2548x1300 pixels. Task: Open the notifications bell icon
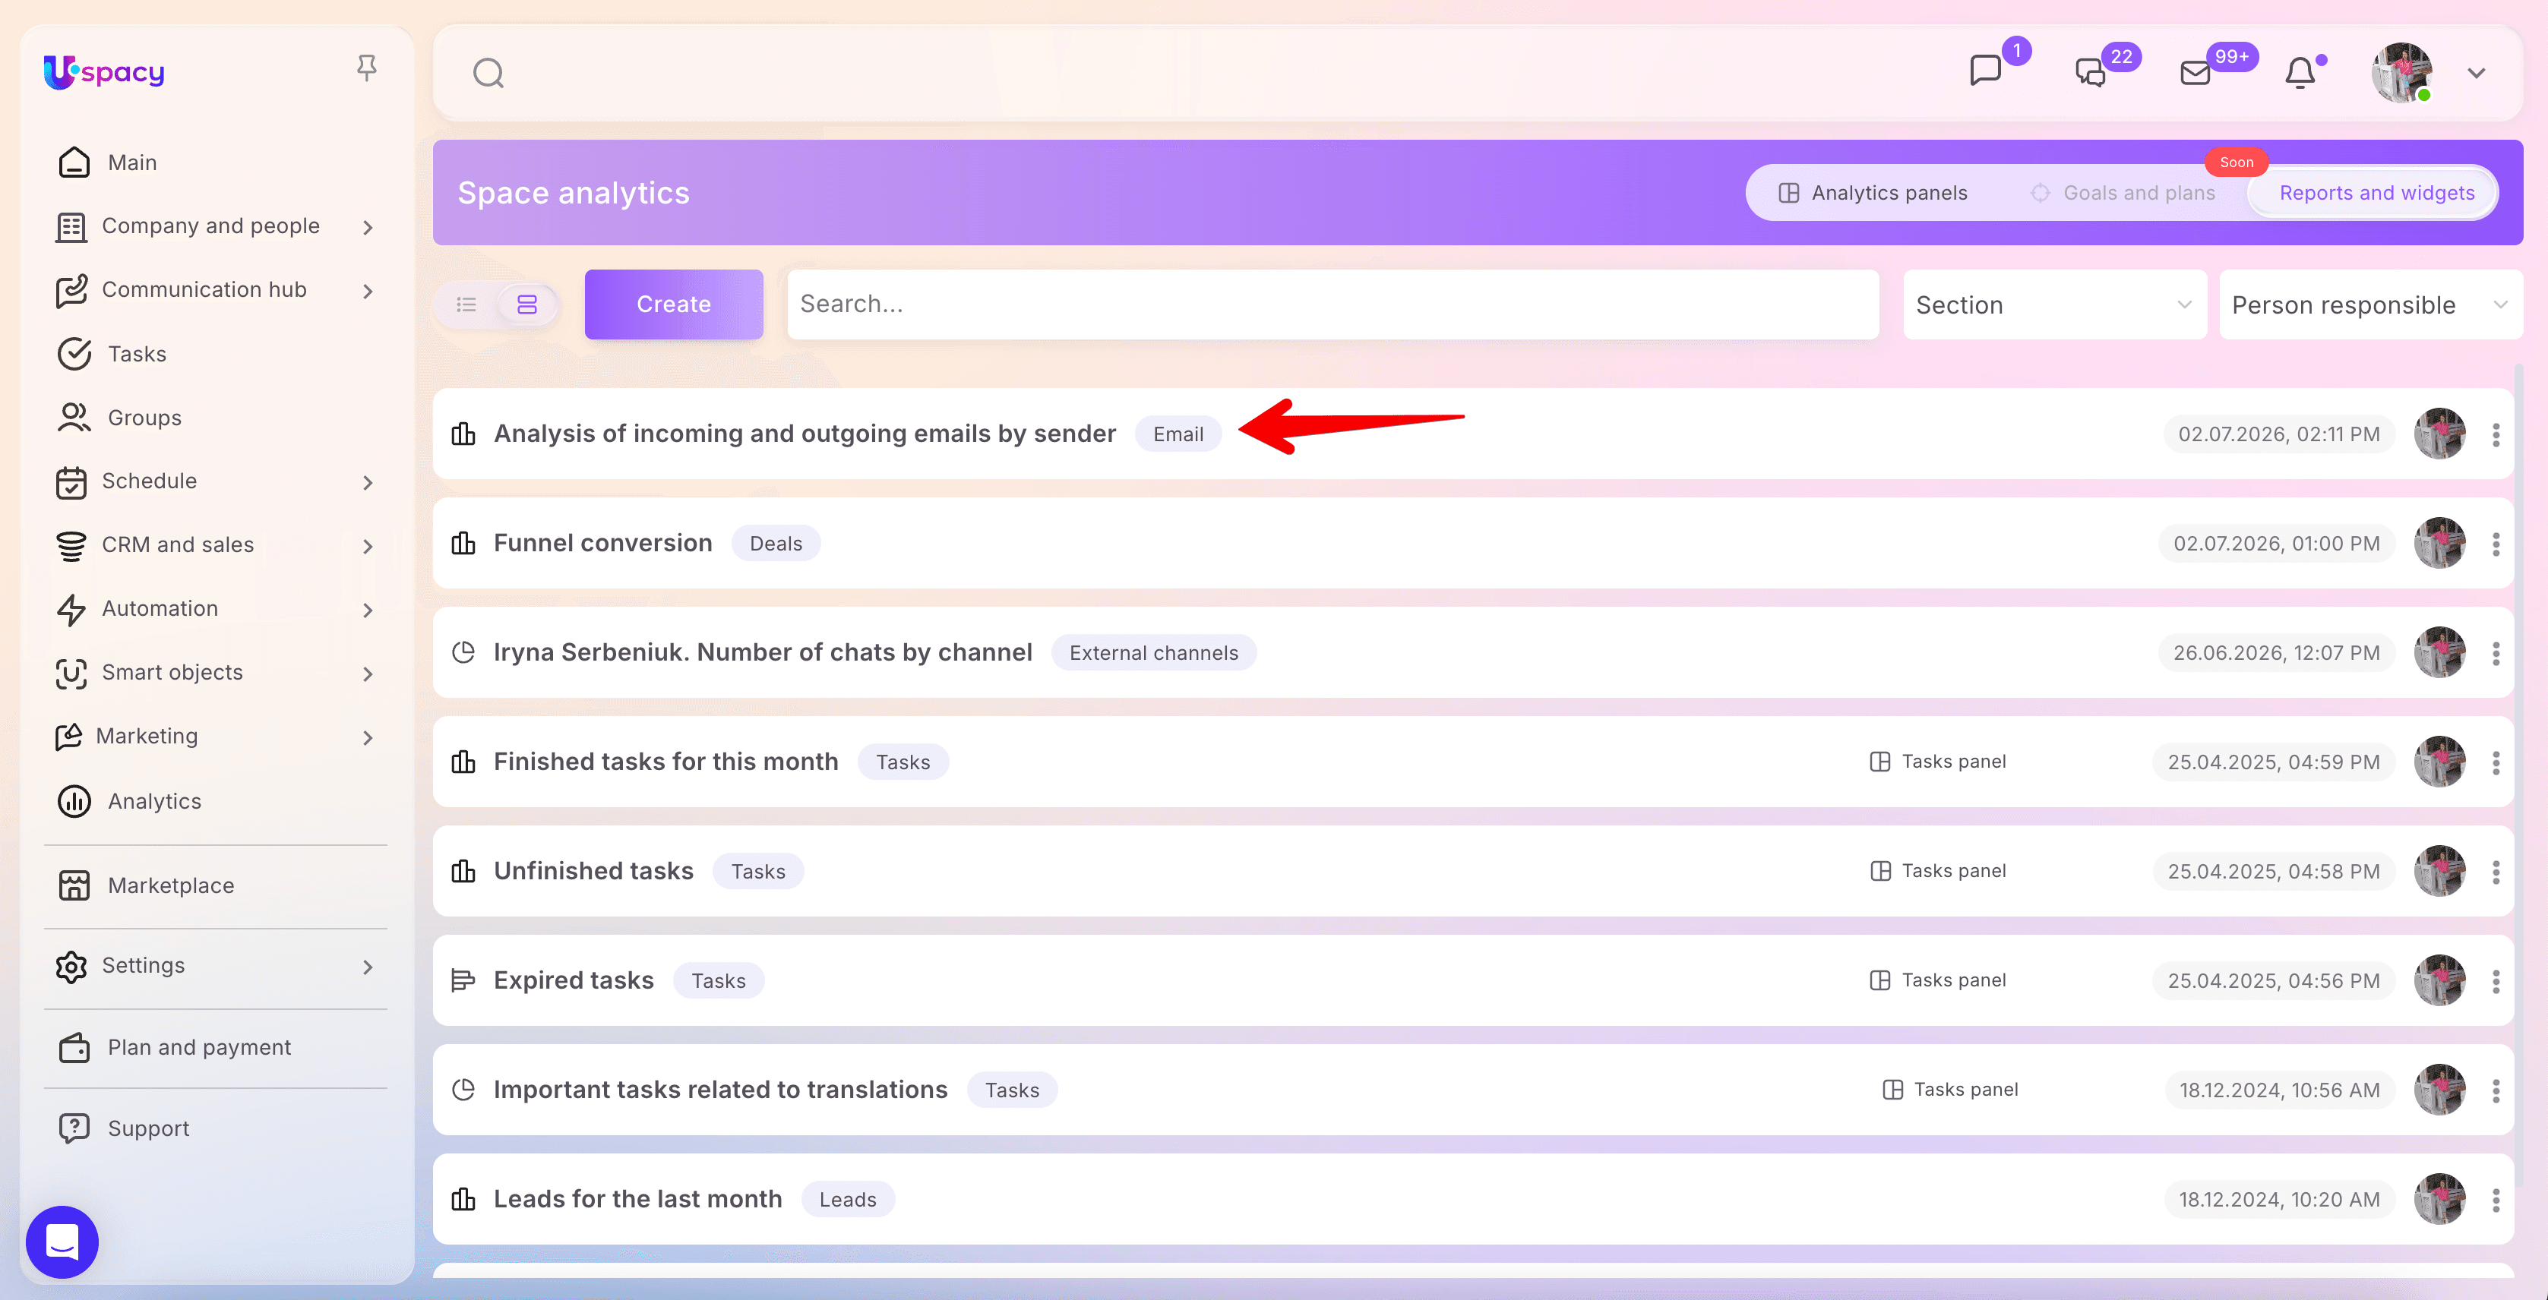click(2300, 73)
